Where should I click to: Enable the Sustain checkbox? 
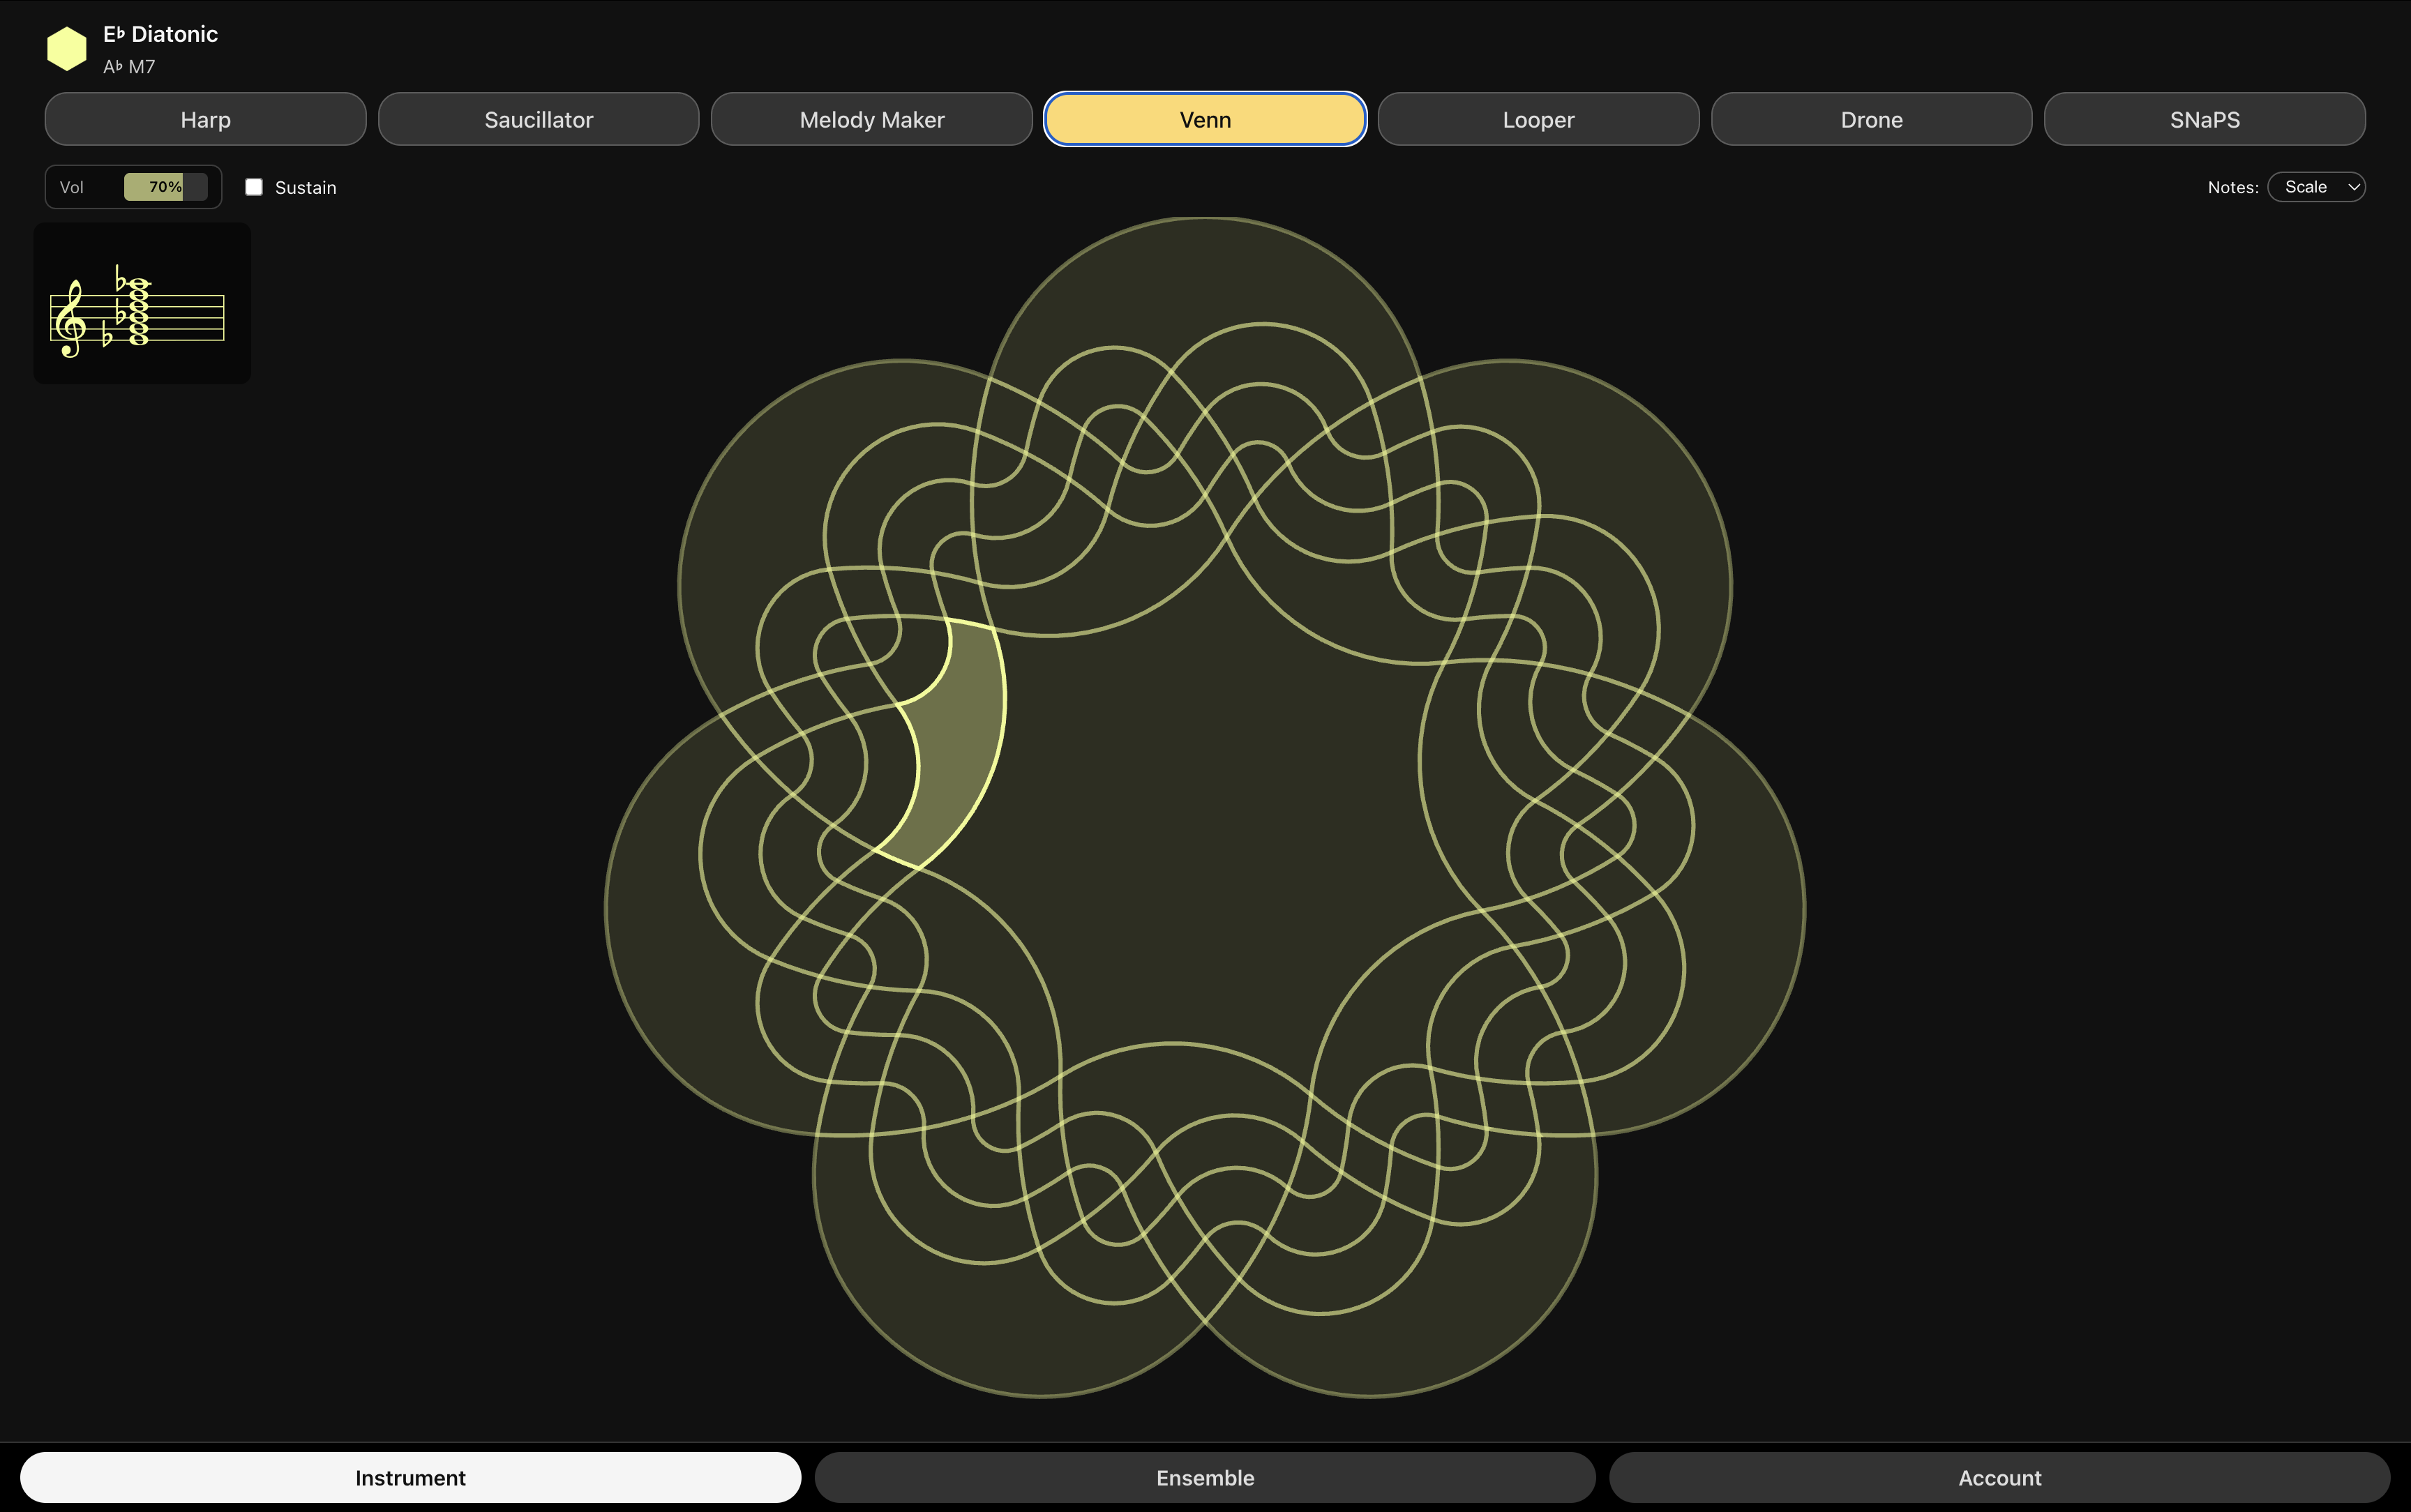tap(253, 186)
